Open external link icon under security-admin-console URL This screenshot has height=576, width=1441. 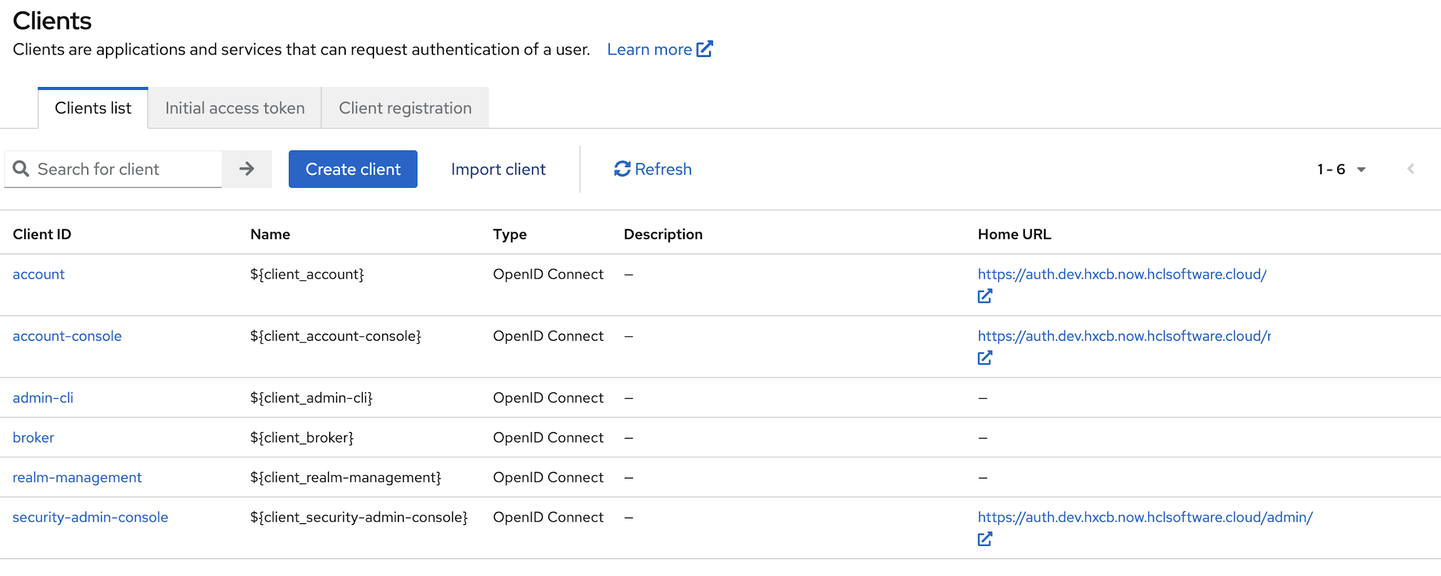coord(984,539)
